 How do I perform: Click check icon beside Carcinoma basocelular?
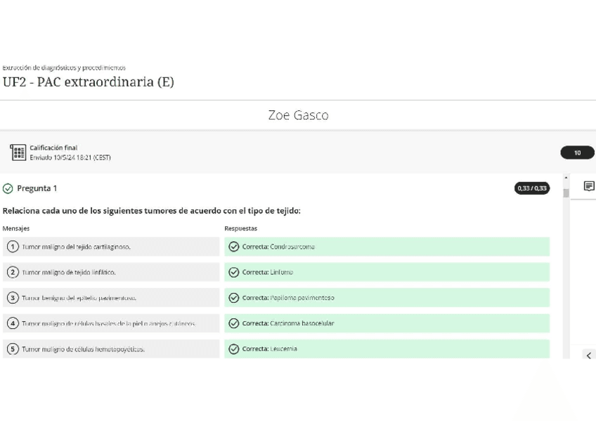click(234, 323)
